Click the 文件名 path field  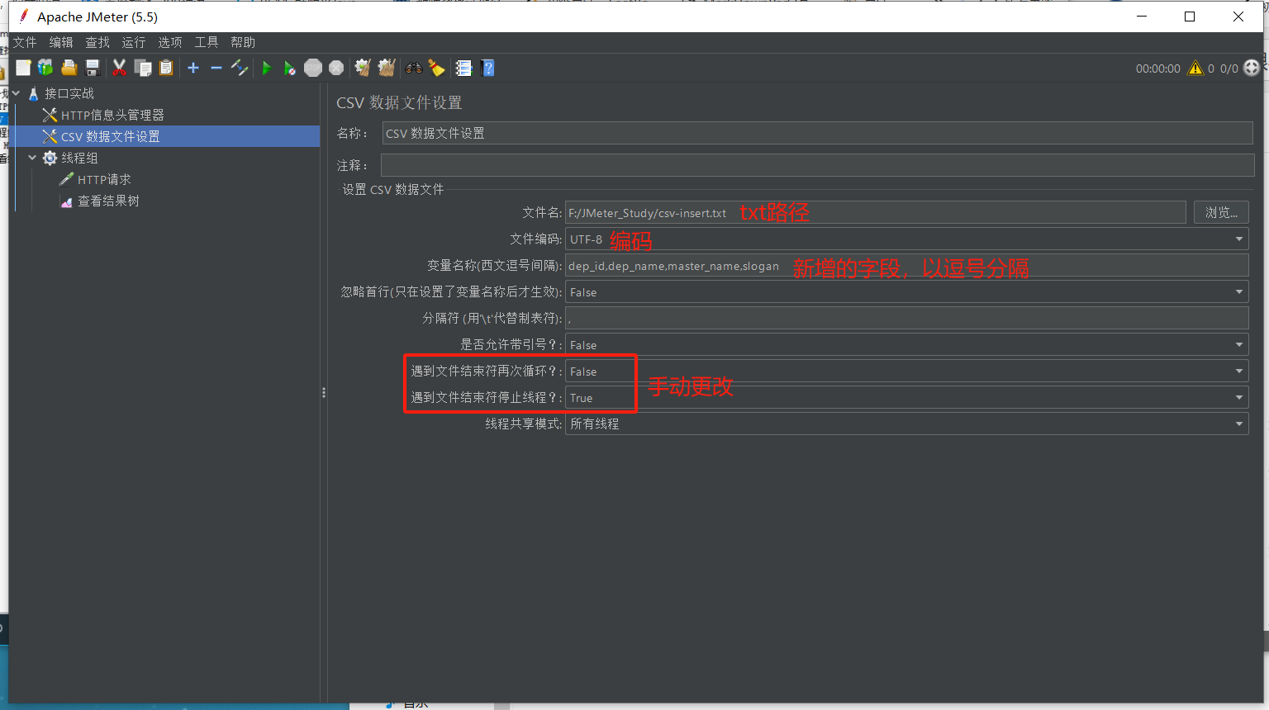[875, 212]
